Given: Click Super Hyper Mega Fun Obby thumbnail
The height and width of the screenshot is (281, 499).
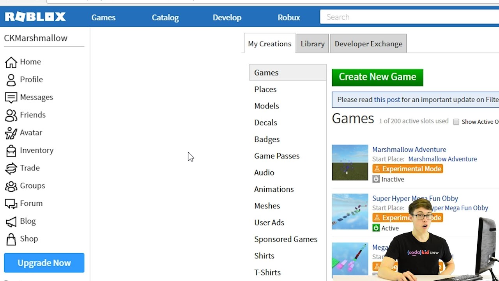Looking at the screenshot, I should click(350, 211).
